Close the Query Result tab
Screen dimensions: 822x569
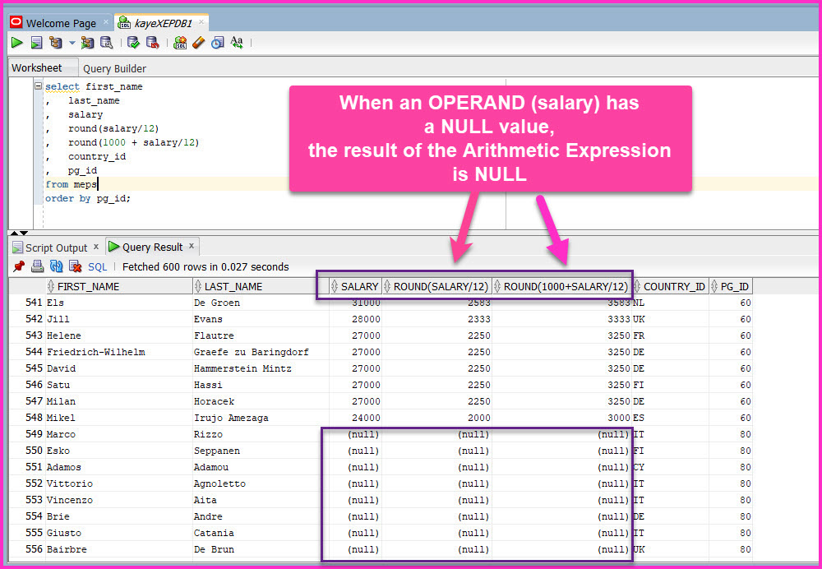coord(192,245)
